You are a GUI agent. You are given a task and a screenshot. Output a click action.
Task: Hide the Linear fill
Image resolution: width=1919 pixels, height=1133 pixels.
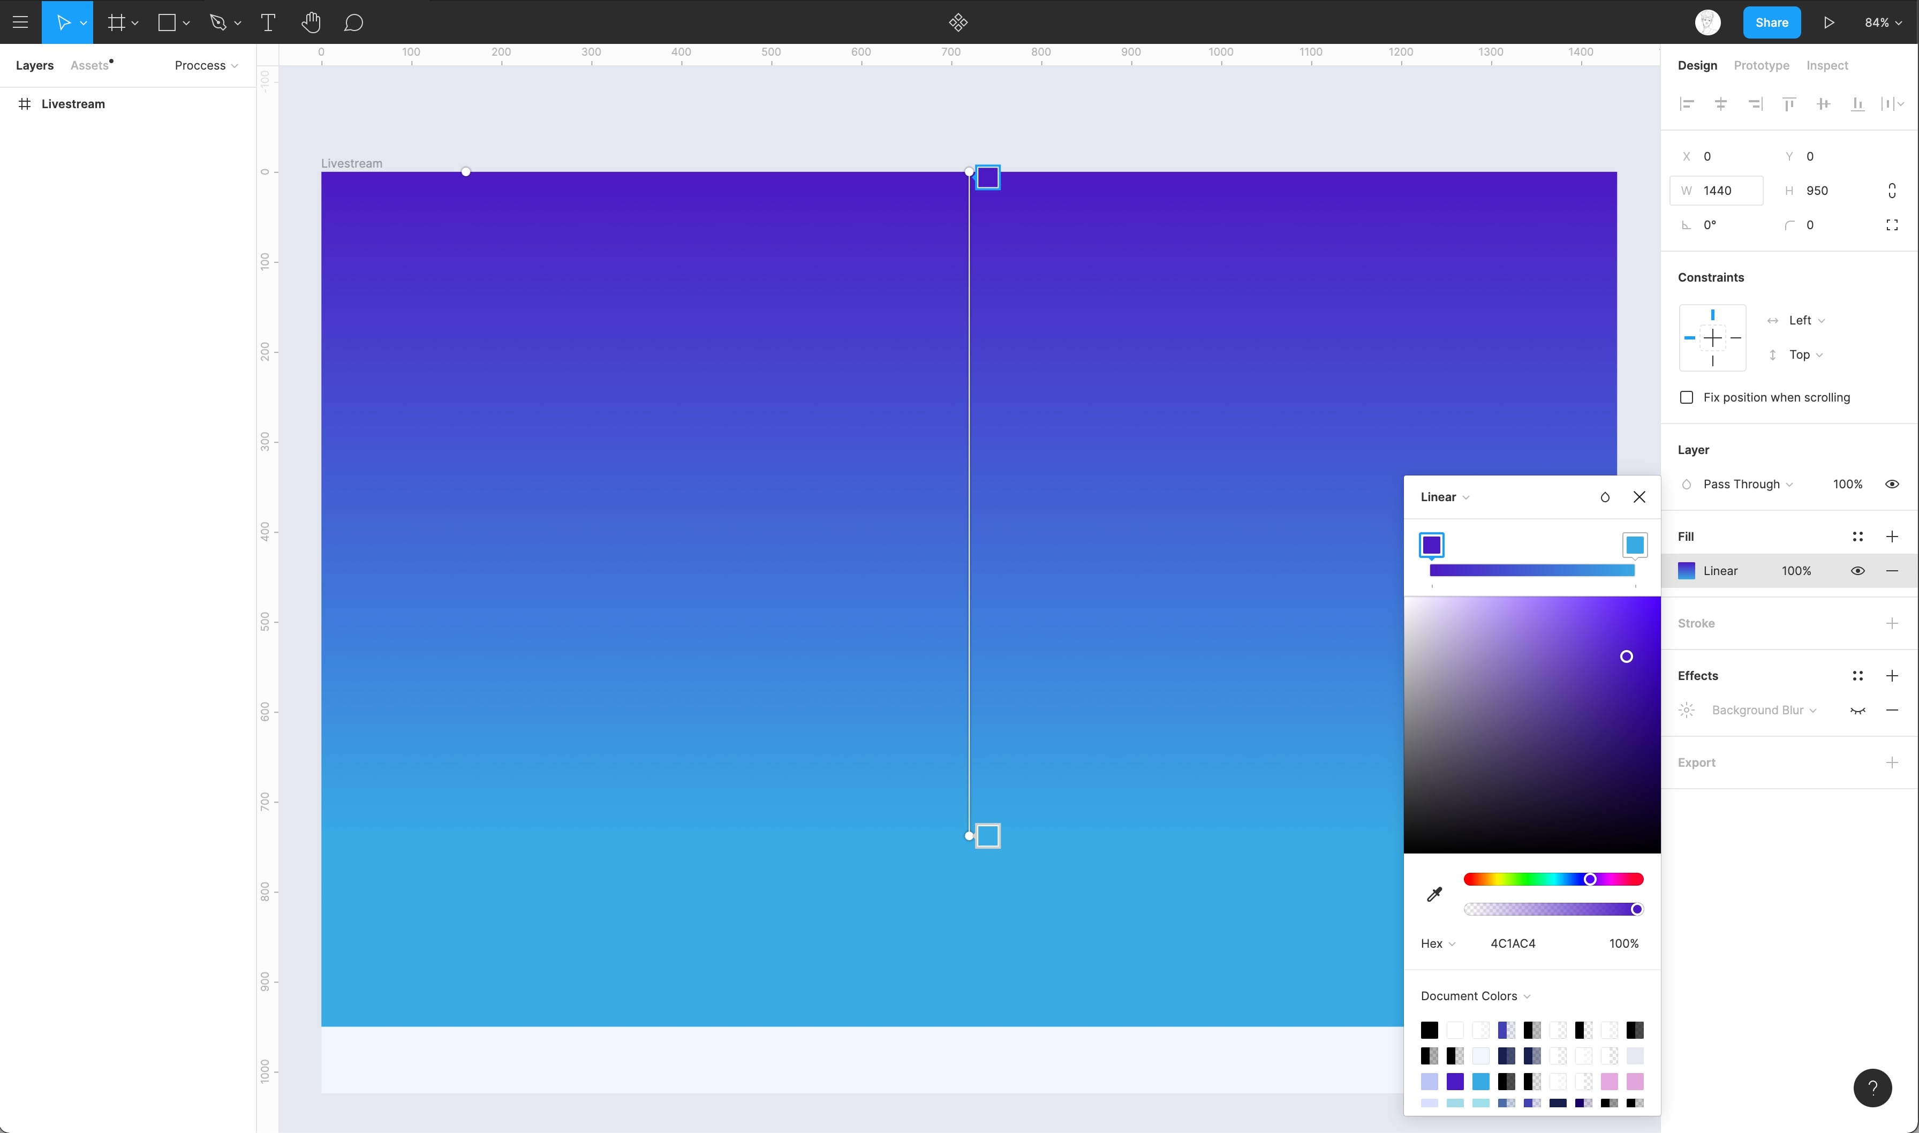click(1858, 570)
